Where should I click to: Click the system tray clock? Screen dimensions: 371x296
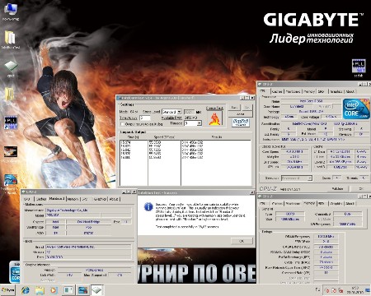(355, 290)
